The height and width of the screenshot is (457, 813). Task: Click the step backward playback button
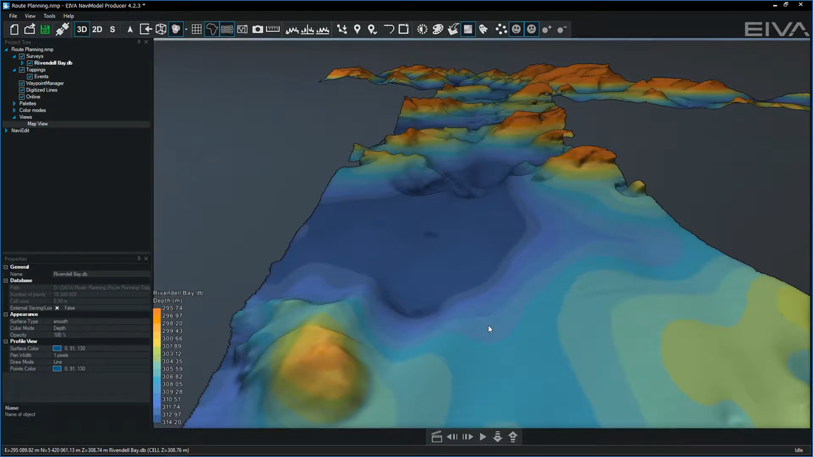tap(452, 437)
